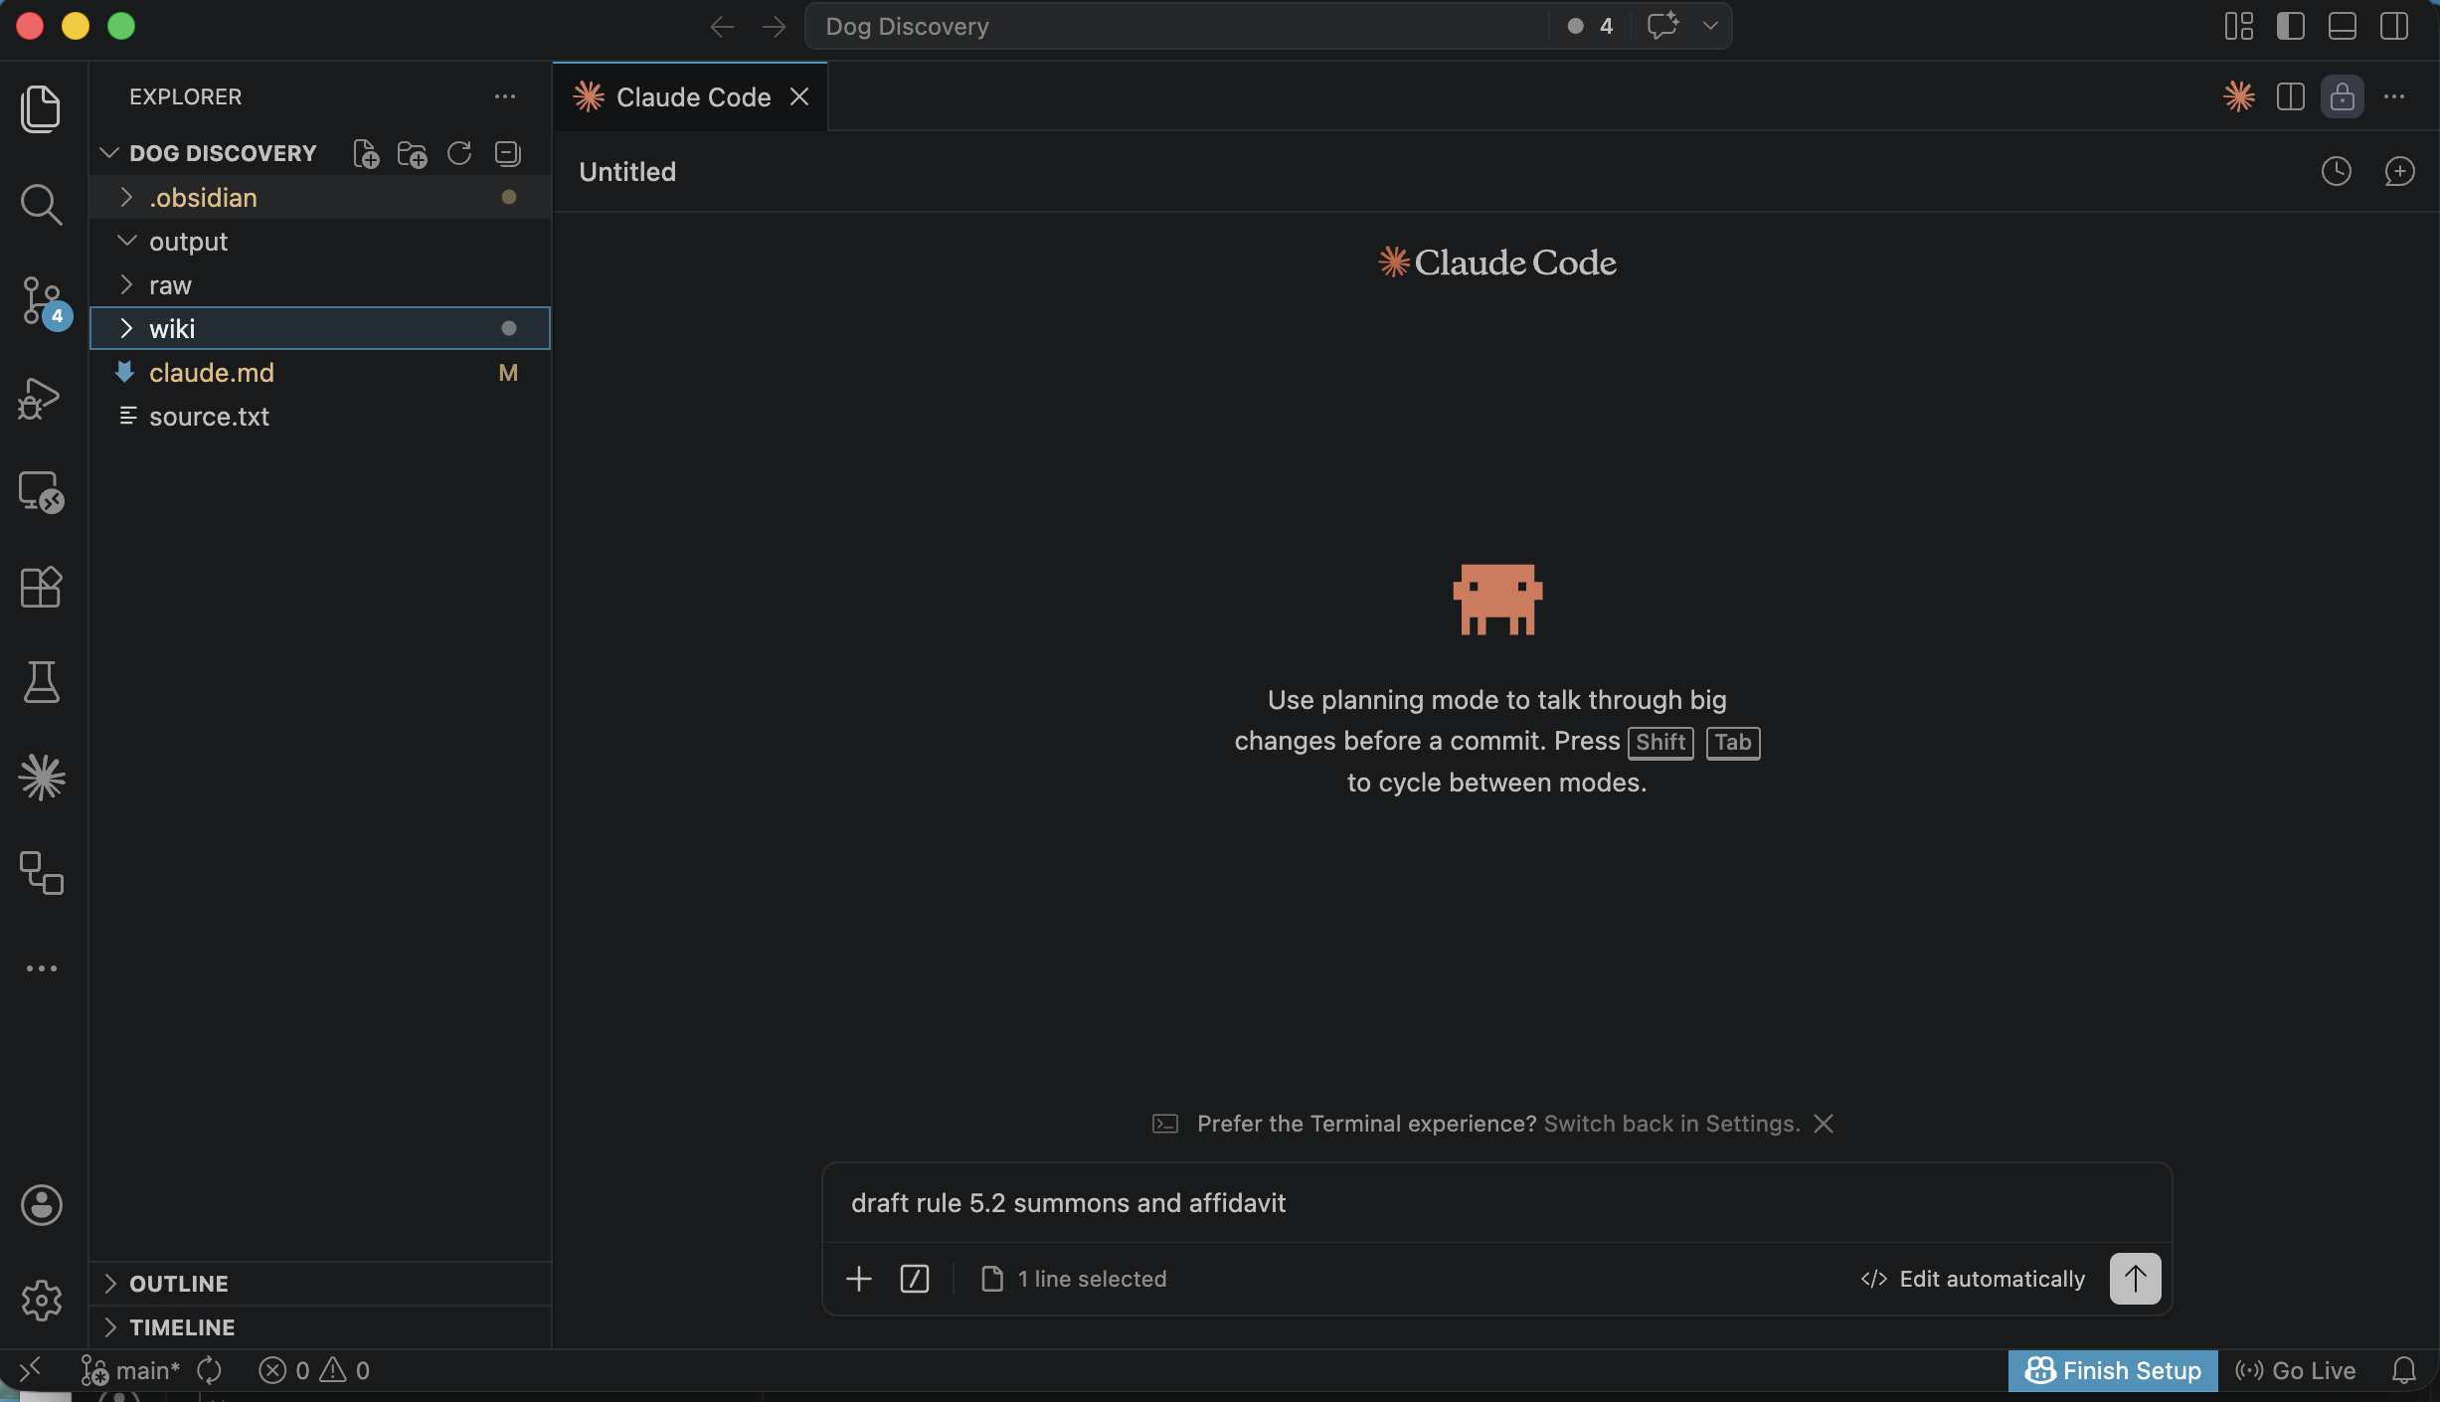
Task: Open the Accounts menu
Action: [x=41, y=1205]
